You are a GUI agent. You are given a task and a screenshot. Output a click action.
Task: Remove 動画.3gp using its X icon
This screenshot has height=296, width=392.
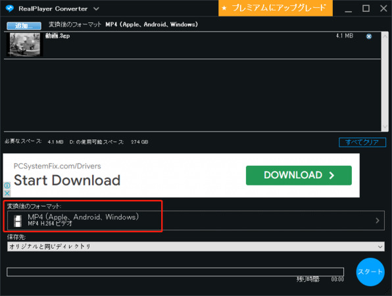tap(369, 36)
